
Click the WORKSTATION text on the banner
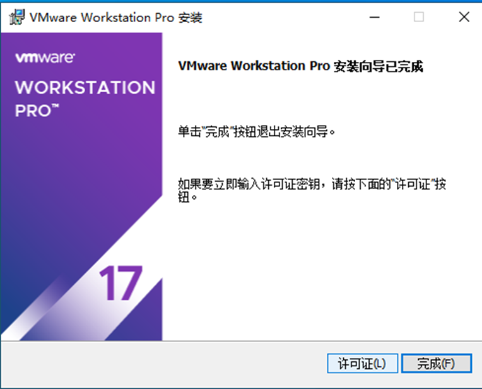[85, 87]
